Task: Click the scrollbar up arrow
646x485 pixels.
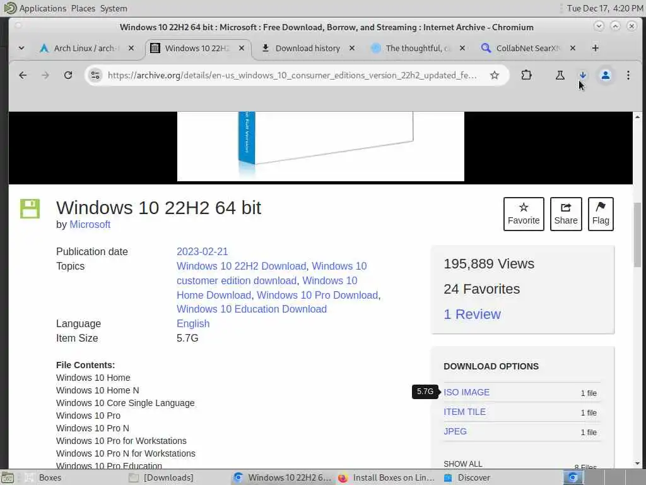Action: tap(637, 117)
